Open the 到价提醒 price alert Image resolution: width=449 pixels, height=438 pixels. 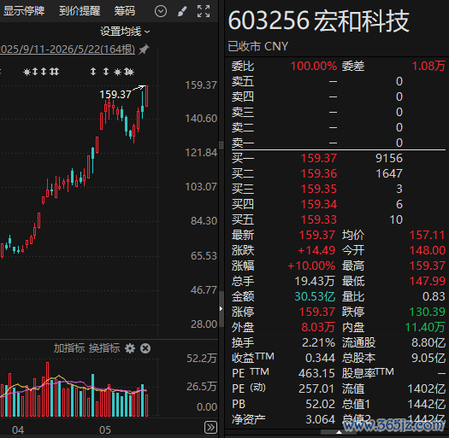tap(80, 11)
